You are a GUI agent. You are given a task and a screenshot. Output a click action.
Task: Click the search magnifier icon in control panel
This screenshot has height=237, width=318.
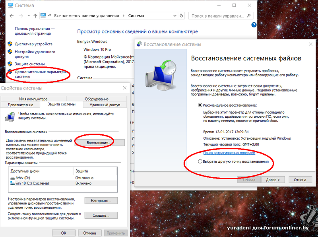tap(249, 16)
